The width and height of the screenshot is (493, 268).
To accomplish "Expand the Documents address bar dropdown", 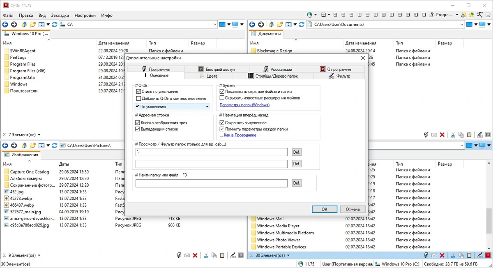I will coord(461,25).
